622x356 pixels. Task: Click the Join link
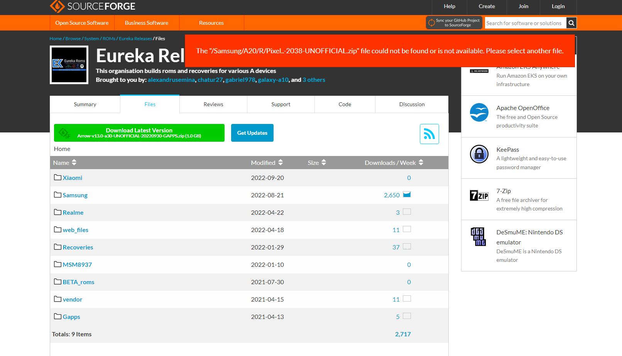click(x=524, y=6)
